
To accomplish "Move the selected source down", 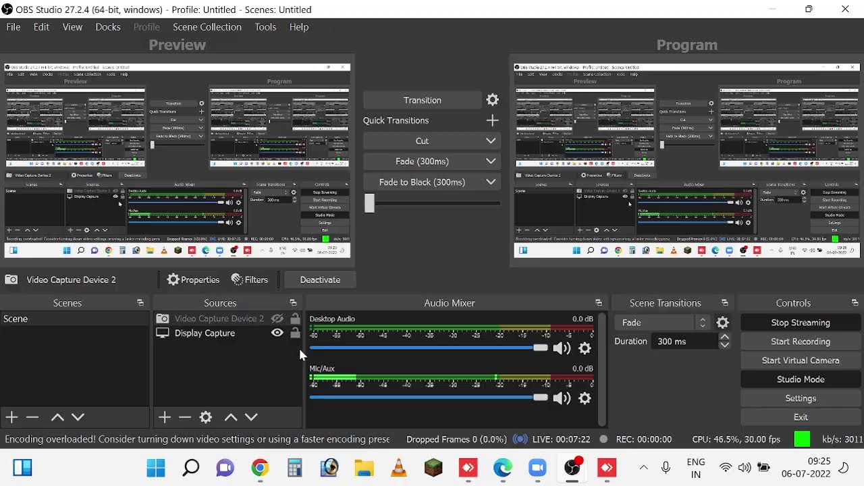I will (x=251, y=417).
